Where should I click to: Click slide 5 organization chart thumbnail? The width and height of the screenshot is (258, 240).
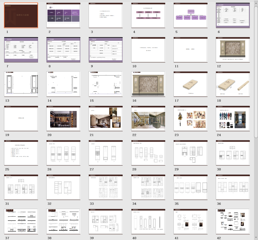click(x=190, y=15)
